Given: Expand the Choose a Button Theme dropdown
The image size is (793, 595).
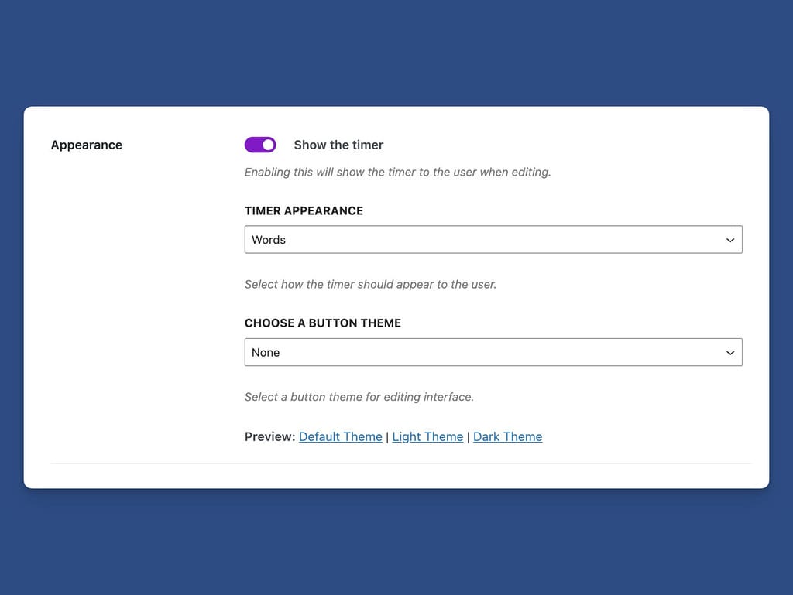Looking at the screenshot, I should pos(493,352).
